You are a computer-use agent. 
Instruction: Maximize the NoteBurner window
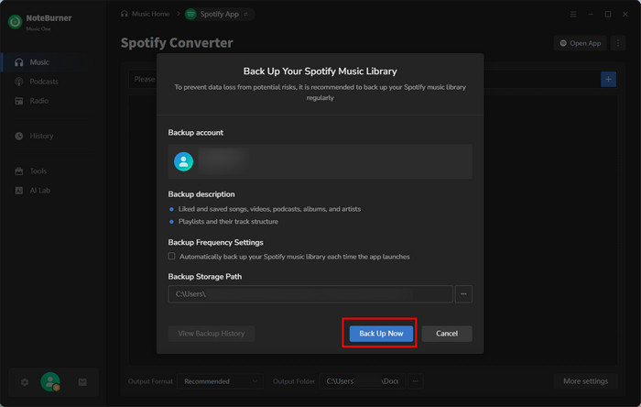click(608, 14)
